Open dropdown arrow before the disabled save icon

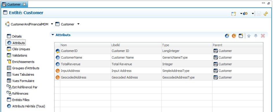point(253,14)
